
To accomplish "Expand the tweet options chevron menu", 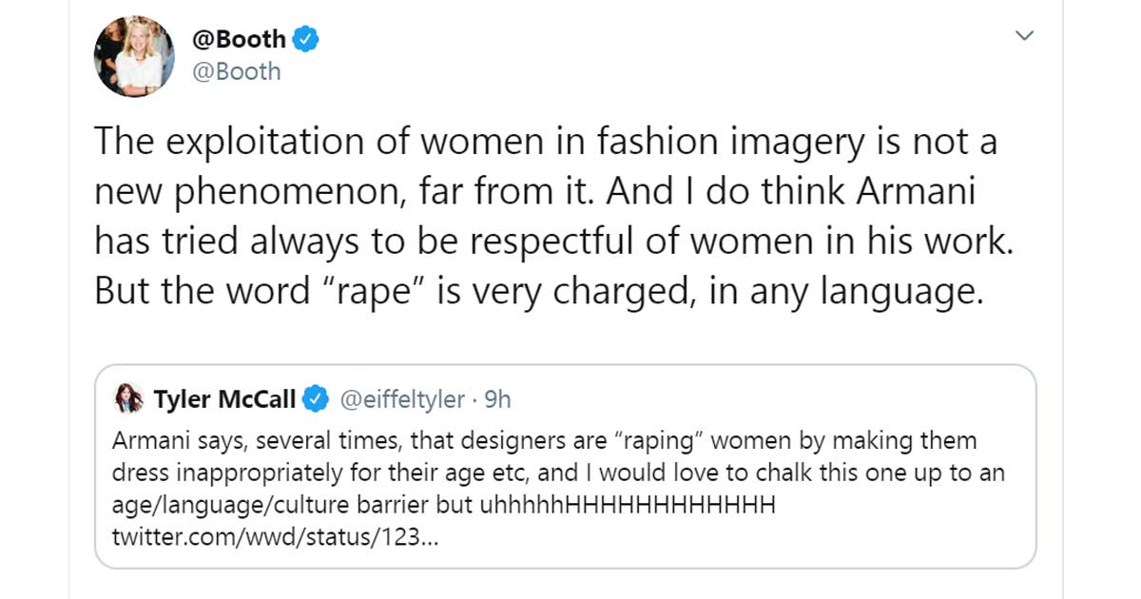I will point(1024,36).
